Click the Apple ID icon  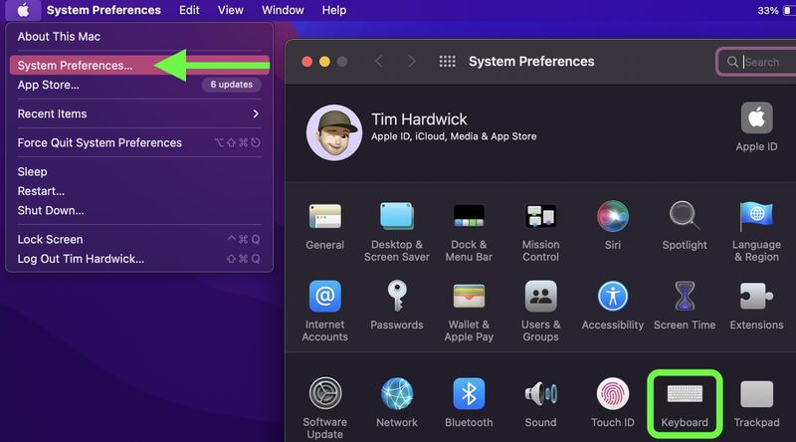coord(756,119)
